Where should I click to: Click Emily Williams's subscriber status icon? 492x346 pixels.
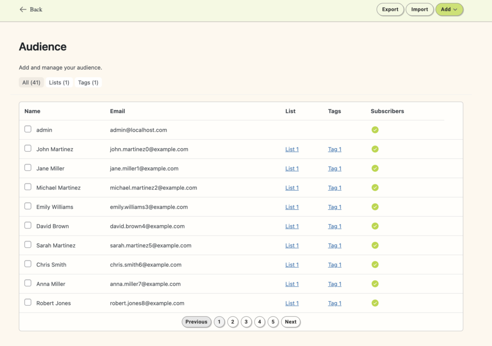(x=375, y=207)
